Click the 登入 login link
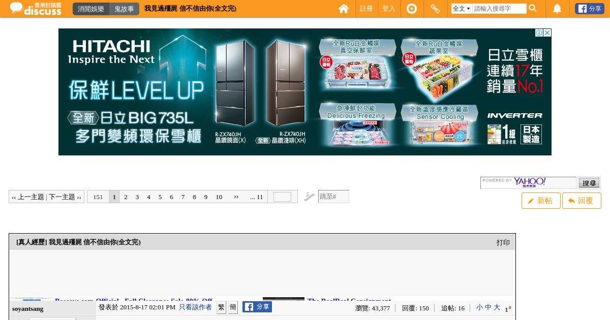The image size is (610, 320). (389, 9)
